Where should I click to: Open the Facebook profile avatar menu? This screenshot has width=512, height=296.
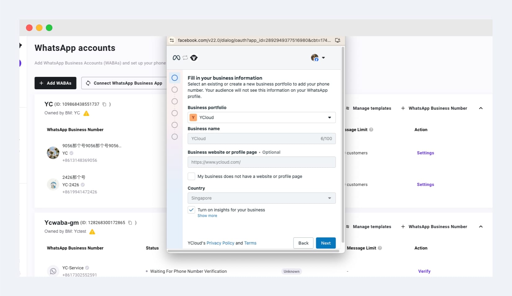click(318, 58)
